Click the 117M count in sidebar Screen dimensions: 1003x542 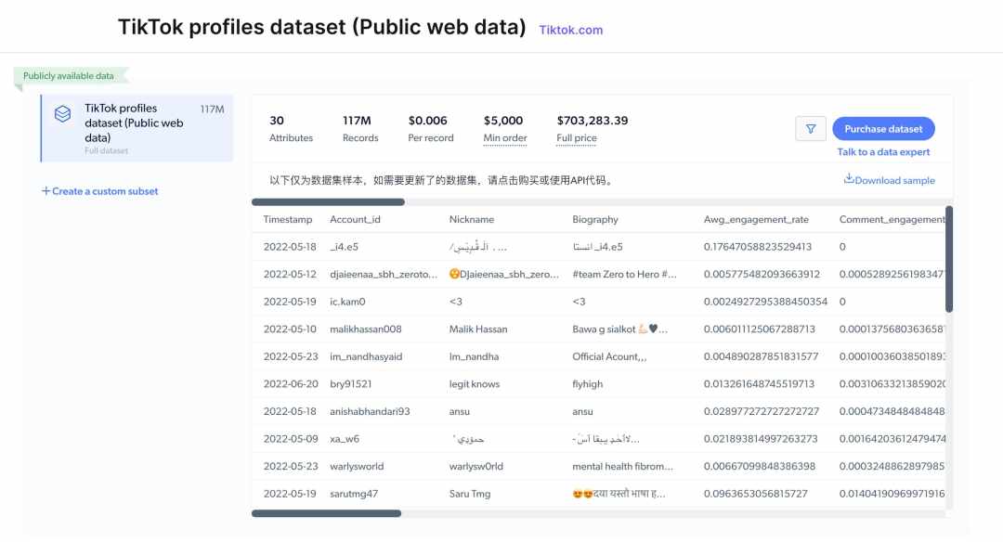tap(213, 110)
